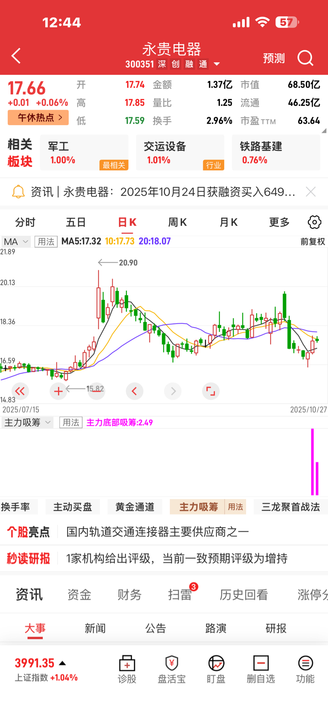
Task: Open chart settings gear icon
Action: point(314,222)
